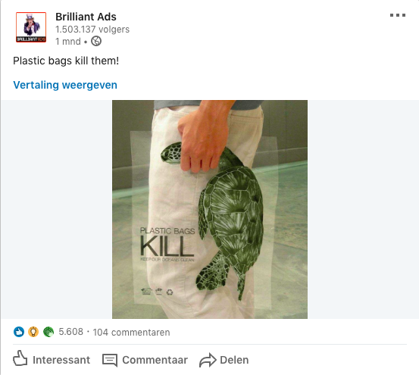Click the 1 mnd timestamp
419x375 pixels.
click(x=68, y=42)
